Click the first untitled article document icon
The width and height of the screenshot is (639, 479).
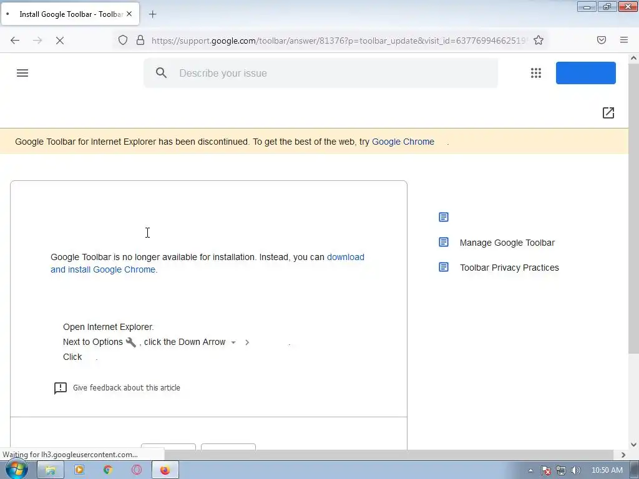pos(444,217)
